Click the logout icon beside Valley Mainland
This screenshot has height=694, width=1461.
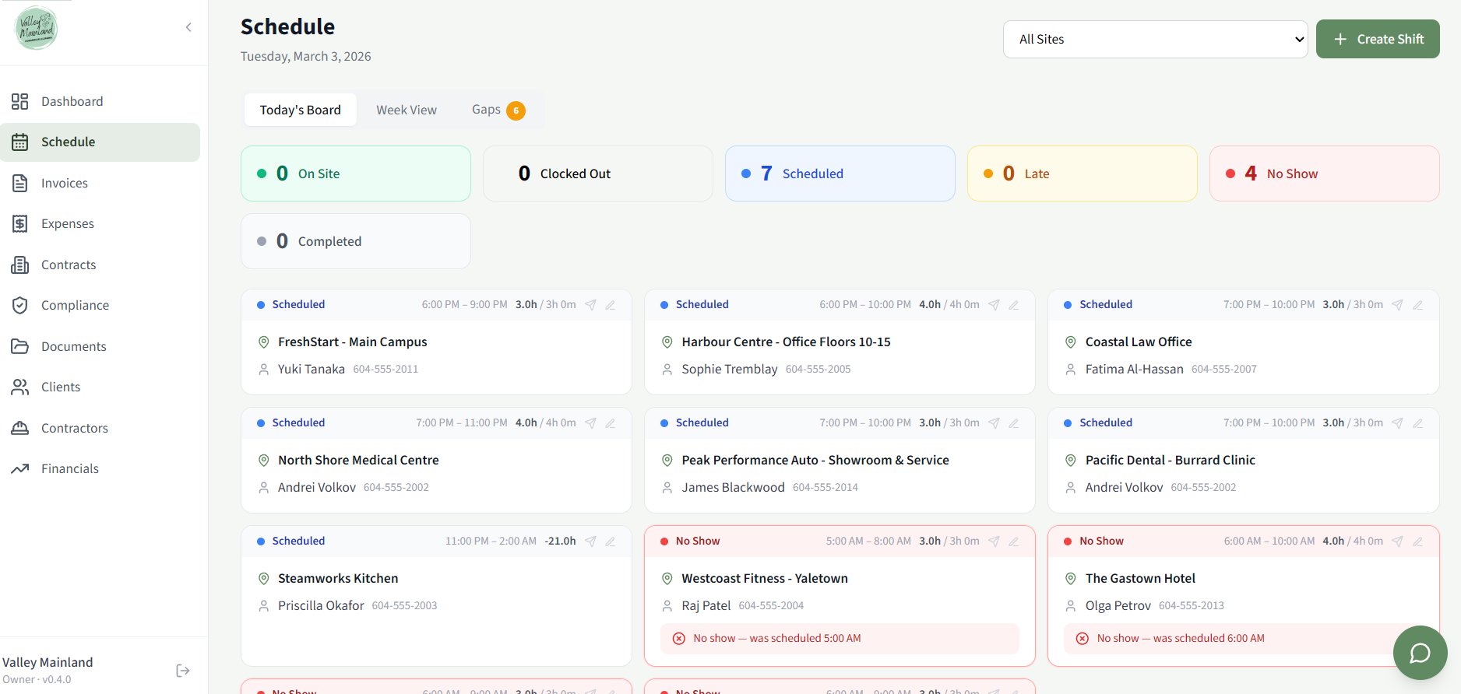point(183,671)
